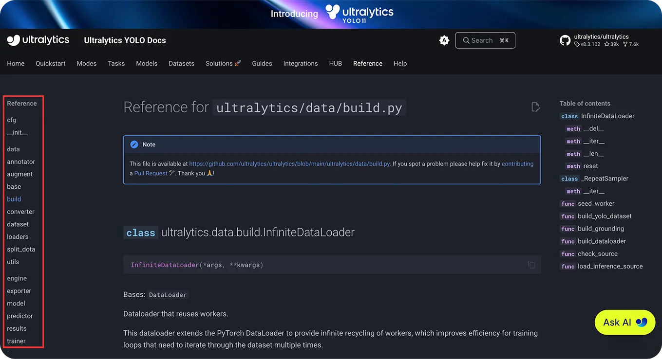Click the Ultralytics logo in the header
662x359 pixels.
[x=38, y=40]
